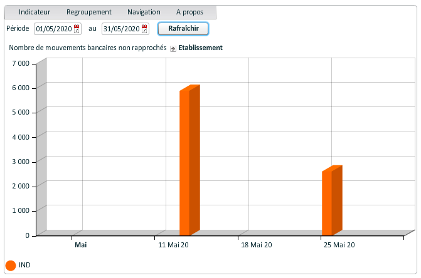
Task: Click the 25 Mai 20 axis label
Action: (339, 245)
